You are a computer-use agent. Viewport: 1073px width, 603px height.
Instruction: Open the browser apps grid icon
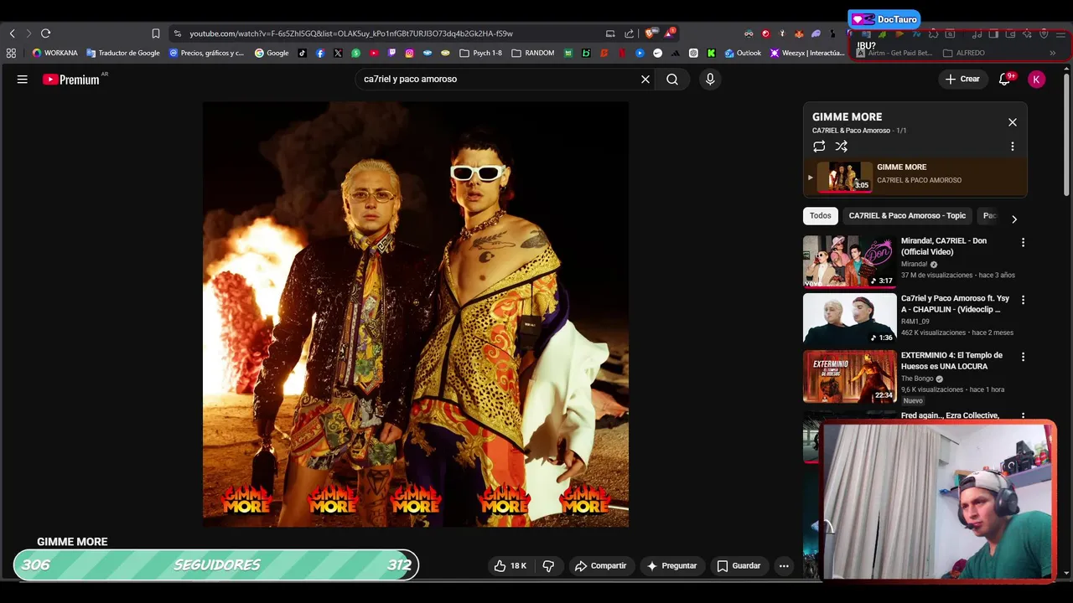(11, 53)
